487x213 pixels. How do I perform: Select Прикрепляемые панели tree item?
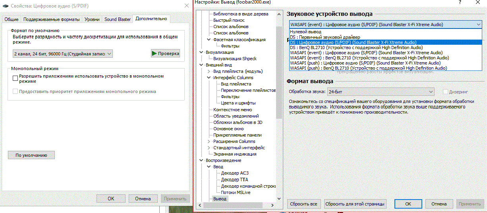237,135
